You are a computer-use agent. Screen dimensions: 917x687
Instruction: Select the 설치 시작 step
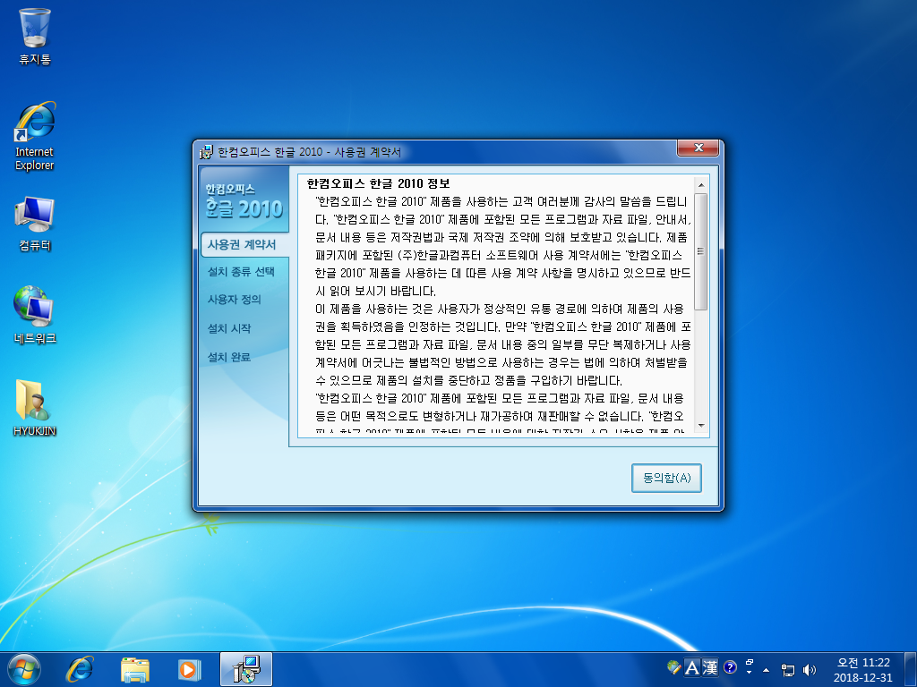[228, 328]
